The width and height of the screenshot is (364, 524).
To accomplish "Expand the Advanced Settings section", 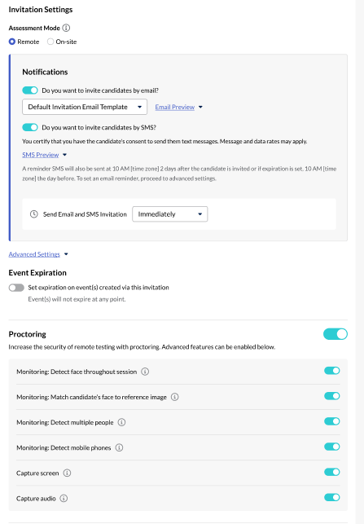I will pyautogui.click(x=34, y=254).
